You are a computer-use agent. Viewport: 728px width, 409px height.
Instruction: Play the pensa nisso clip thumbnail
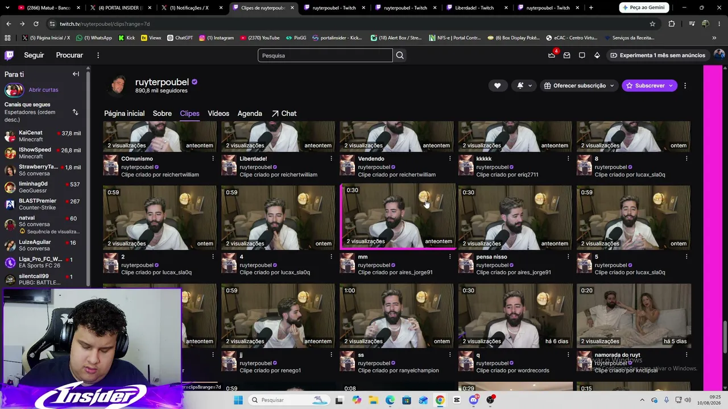[515, 218]
